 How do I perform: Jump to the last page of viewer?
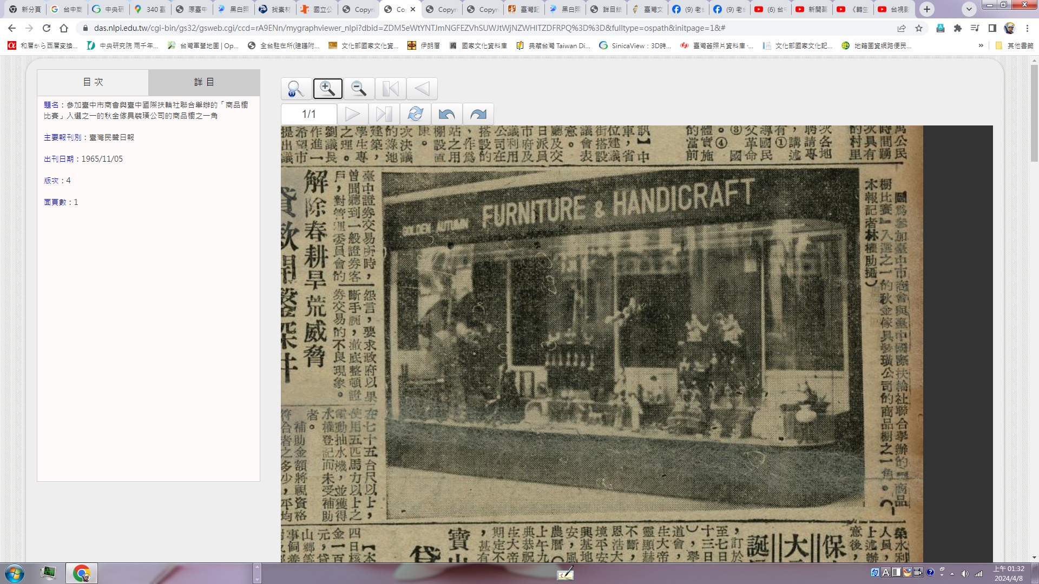coord(384,114)
